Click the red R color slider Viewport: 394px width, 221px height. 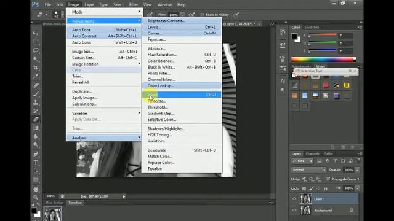(322, 35)
